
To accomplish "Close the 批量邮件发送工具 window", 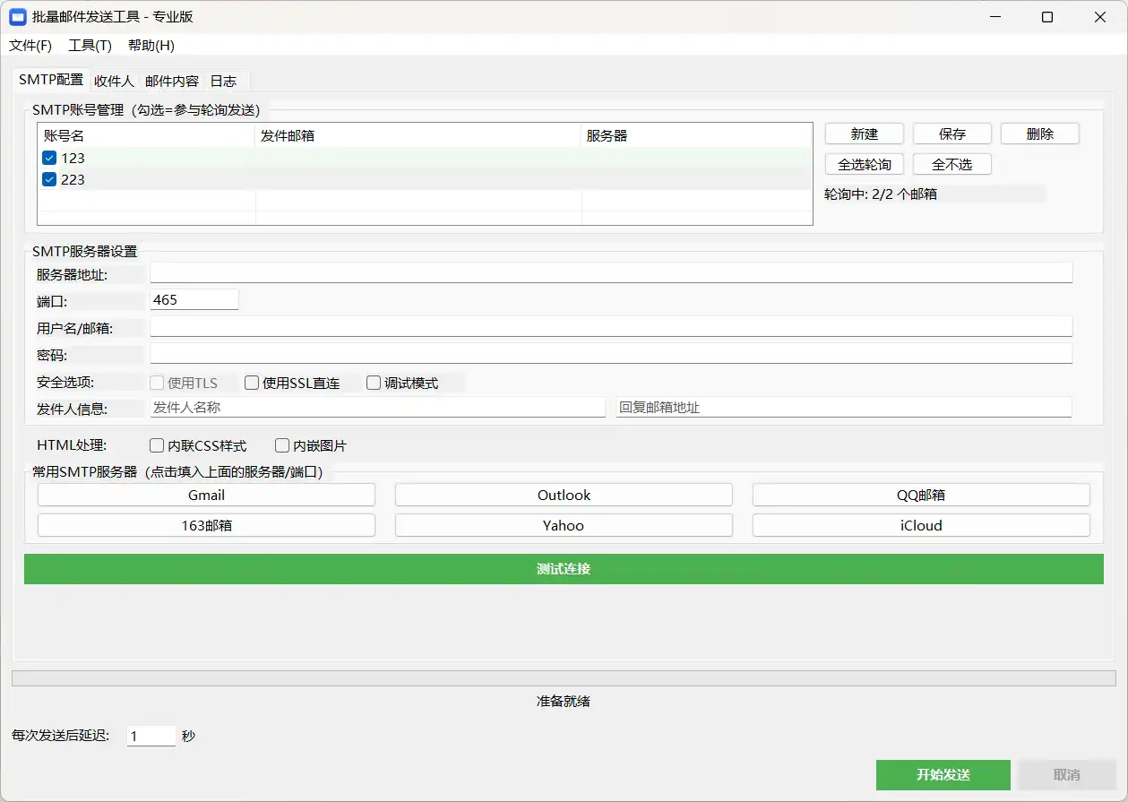I will [x=1099, y=17].
